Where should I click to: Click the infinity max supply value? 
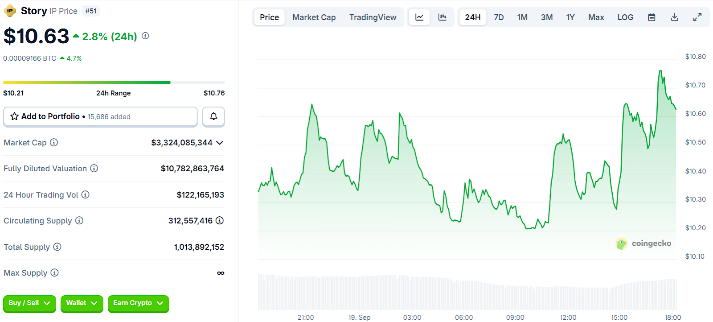pyautogui.click(x=221, y=273)
